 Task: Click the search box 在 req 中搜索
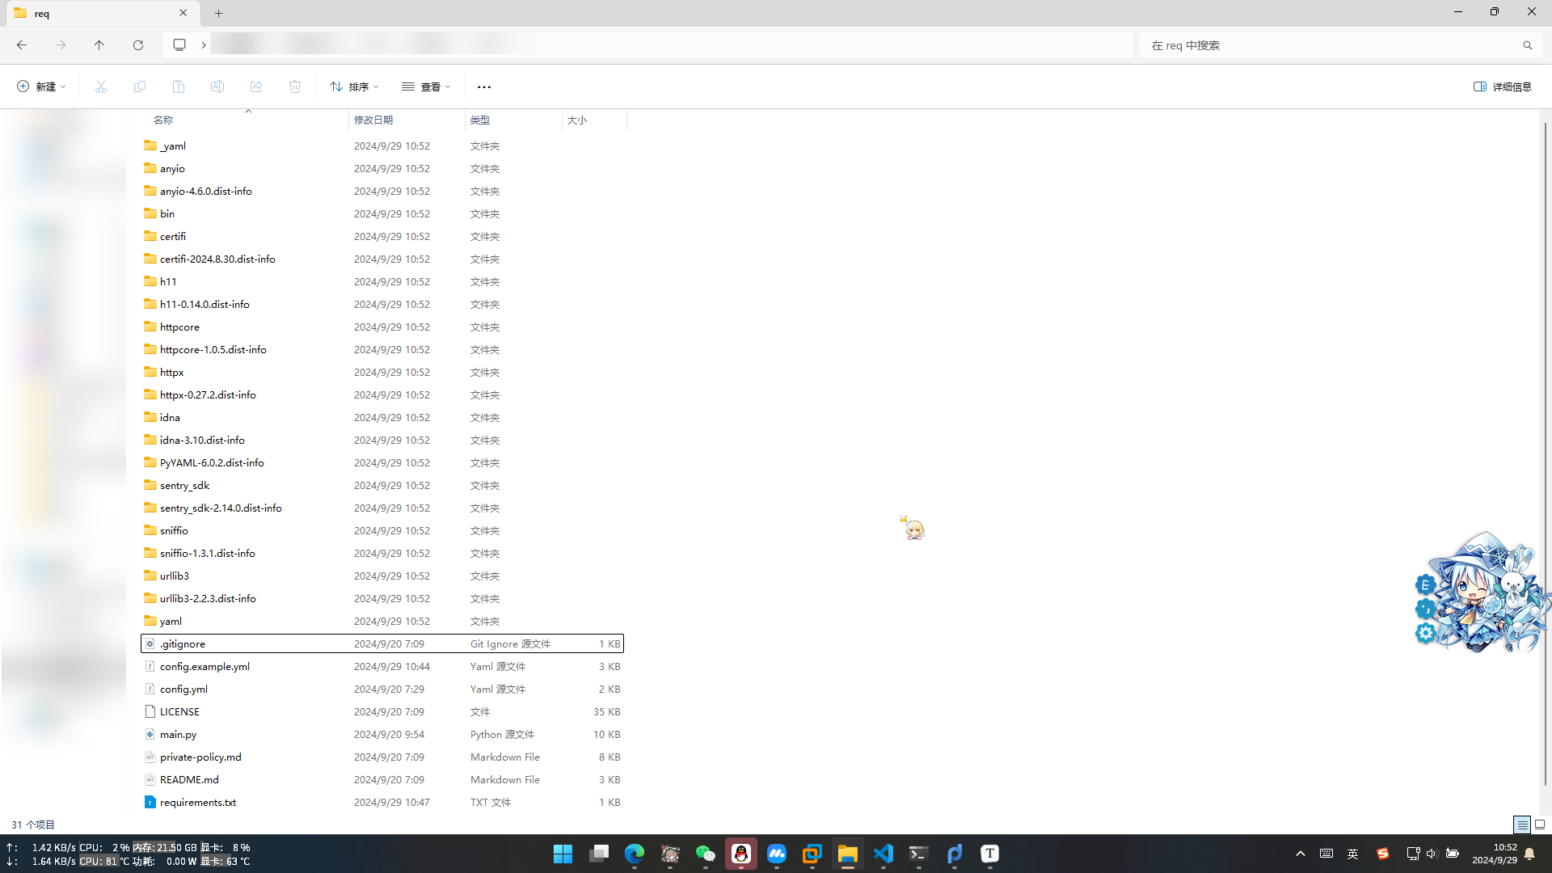[x=1334, y=45]
